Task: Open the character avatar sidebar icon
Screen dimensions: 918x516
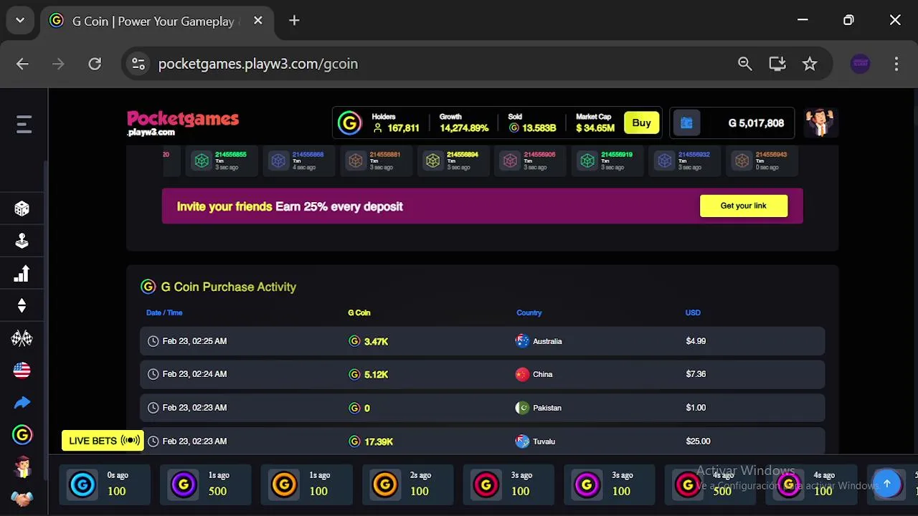Action: pos(22,467)
